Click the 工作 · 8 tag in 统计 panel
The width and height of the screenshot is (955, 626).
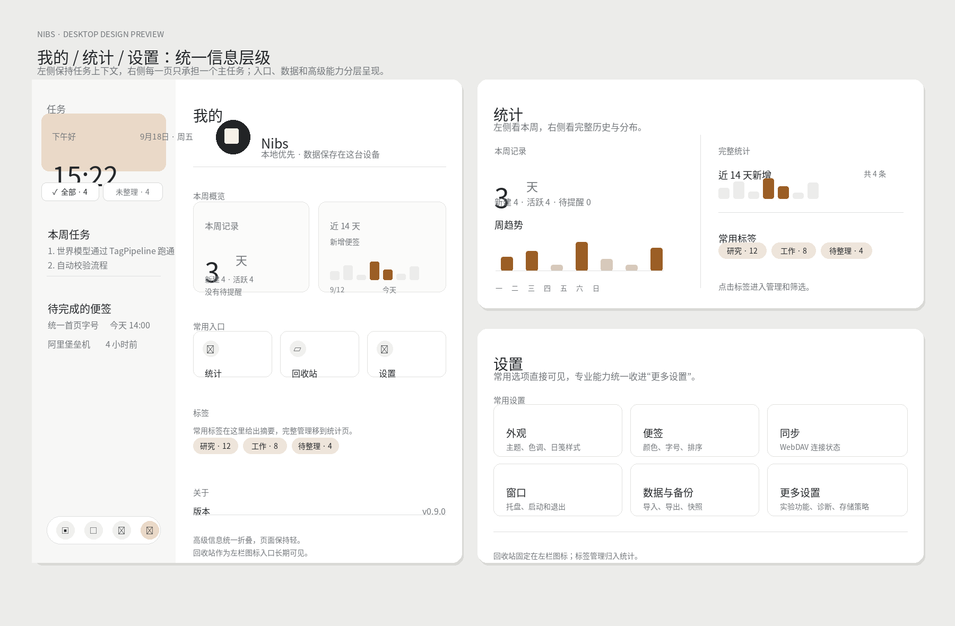click(794, 251)
